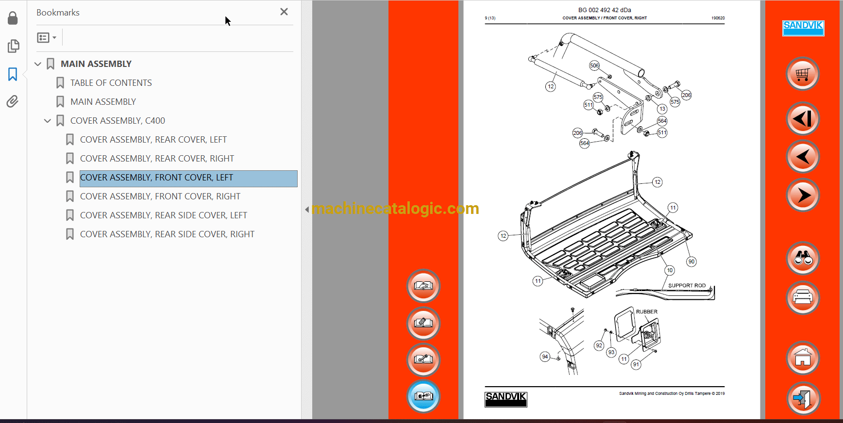Click part callout 506 in the diagram
Viewport: 843px width, 423px height.
pyautogui.click(x=594, y=65)
